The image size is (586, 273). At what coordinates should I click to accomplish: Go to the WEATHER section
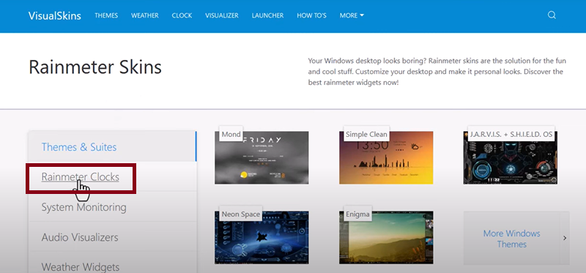coord(144,15)
